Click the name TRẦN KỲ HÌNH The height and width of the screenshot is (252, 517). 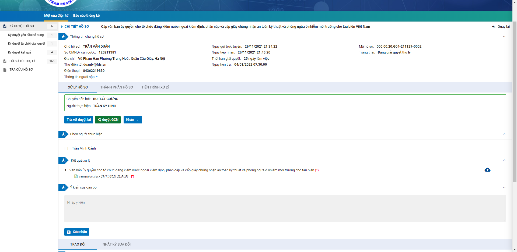[104, 106]
